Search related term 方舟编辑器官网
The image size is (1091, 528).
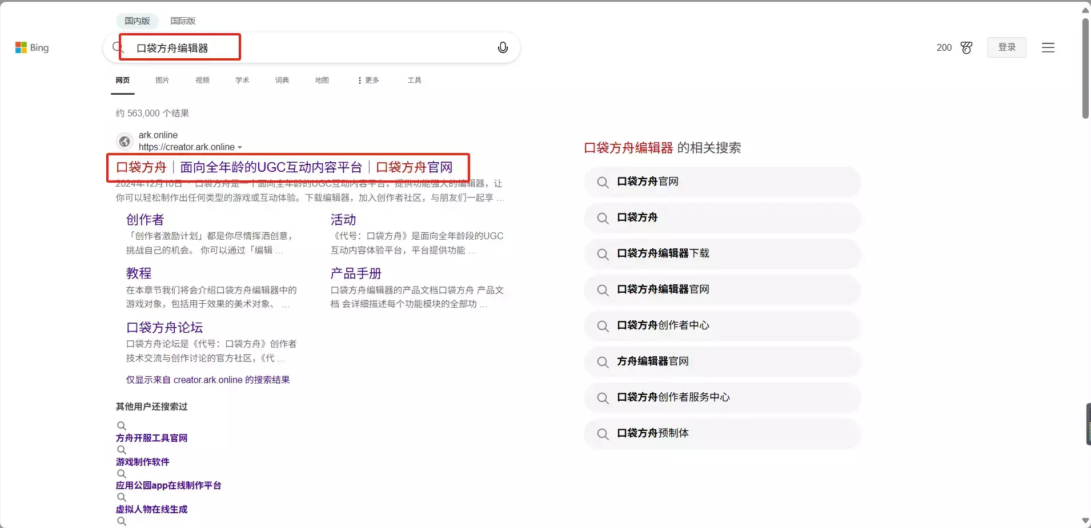[722, 362]
